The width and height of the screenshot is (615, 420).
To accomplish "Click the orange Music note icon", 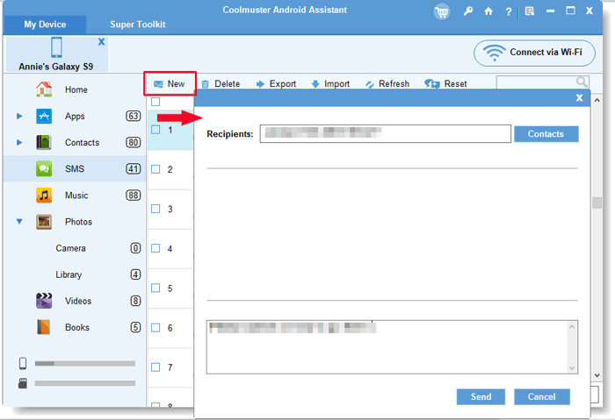I will pyautogui.click(x=44, y=196).
